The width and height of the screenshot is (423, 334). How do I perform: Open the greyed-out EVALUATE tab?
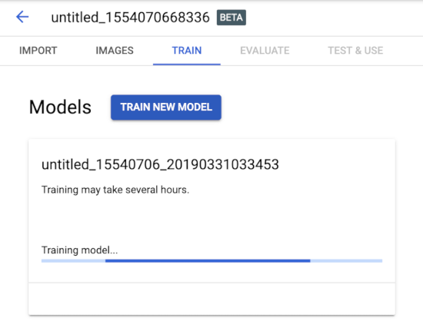(x=265, y=51)
